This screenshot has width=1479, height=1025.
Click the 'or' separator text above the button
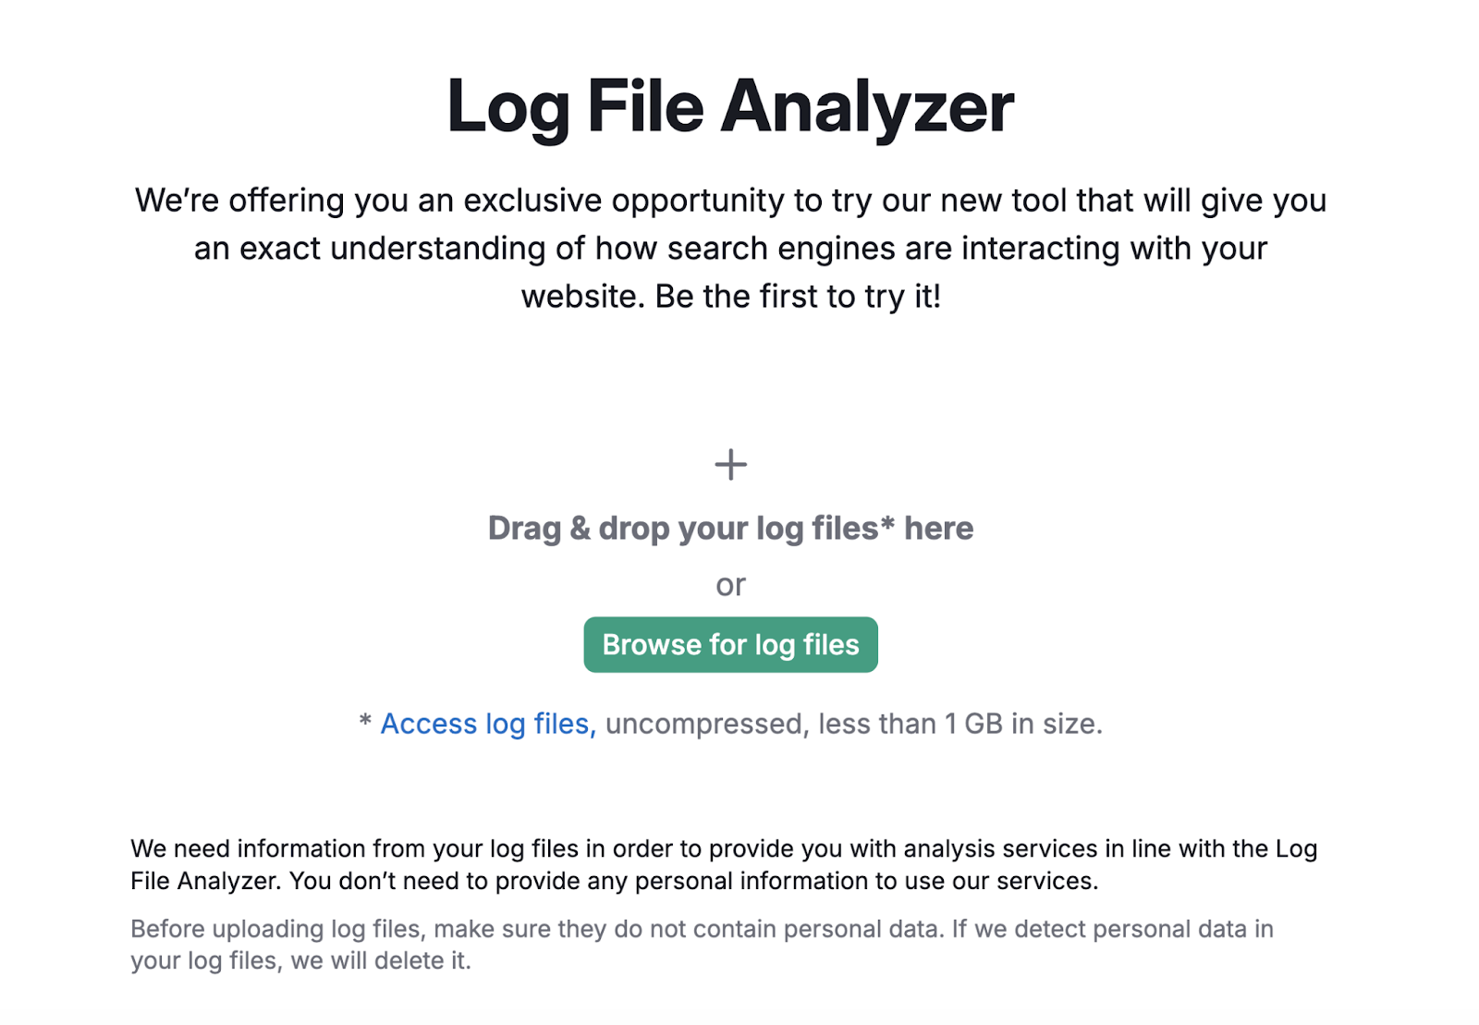click(730, 585)
